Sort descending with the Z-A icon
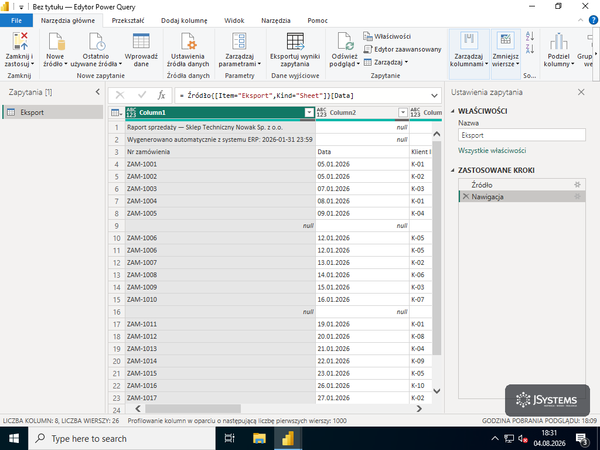This screenshot has height=450, width=600. coord(530,49)
